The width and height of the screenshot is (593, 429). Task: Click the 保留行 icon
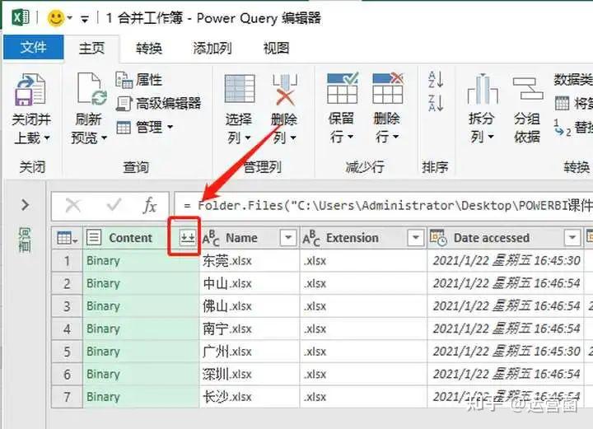pyautogui.click(x=343, y=88)
